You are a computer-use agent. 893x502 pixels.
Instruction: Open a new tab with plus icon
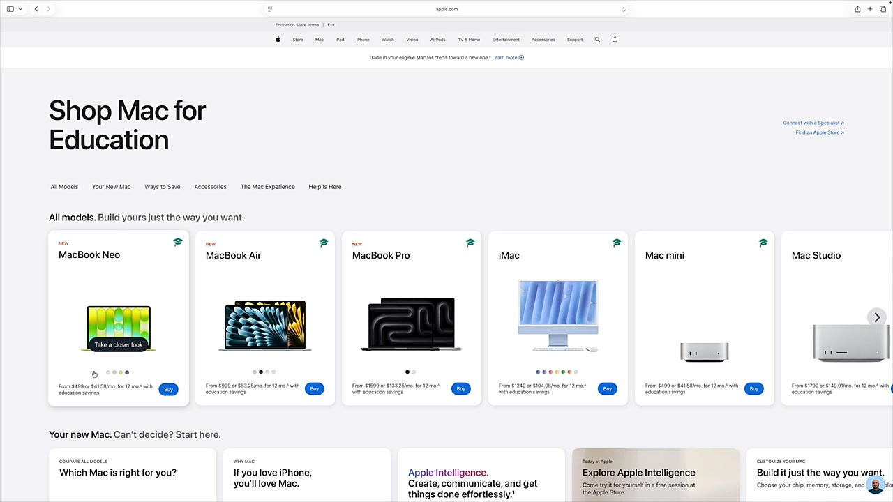870,9
